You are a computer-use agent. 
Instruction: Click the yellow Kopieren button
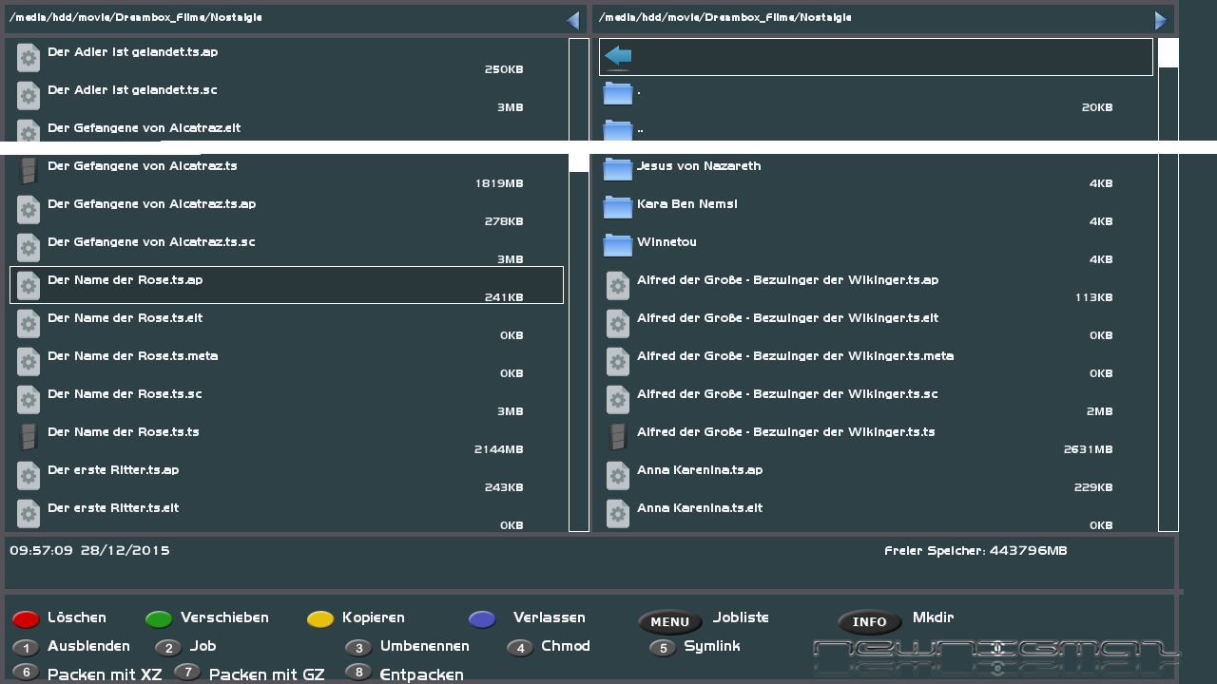320,619
